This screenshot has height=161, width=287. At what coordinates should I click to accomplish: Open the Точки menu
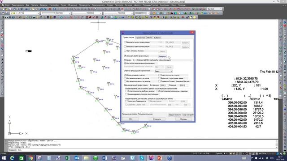coord(63,5)
